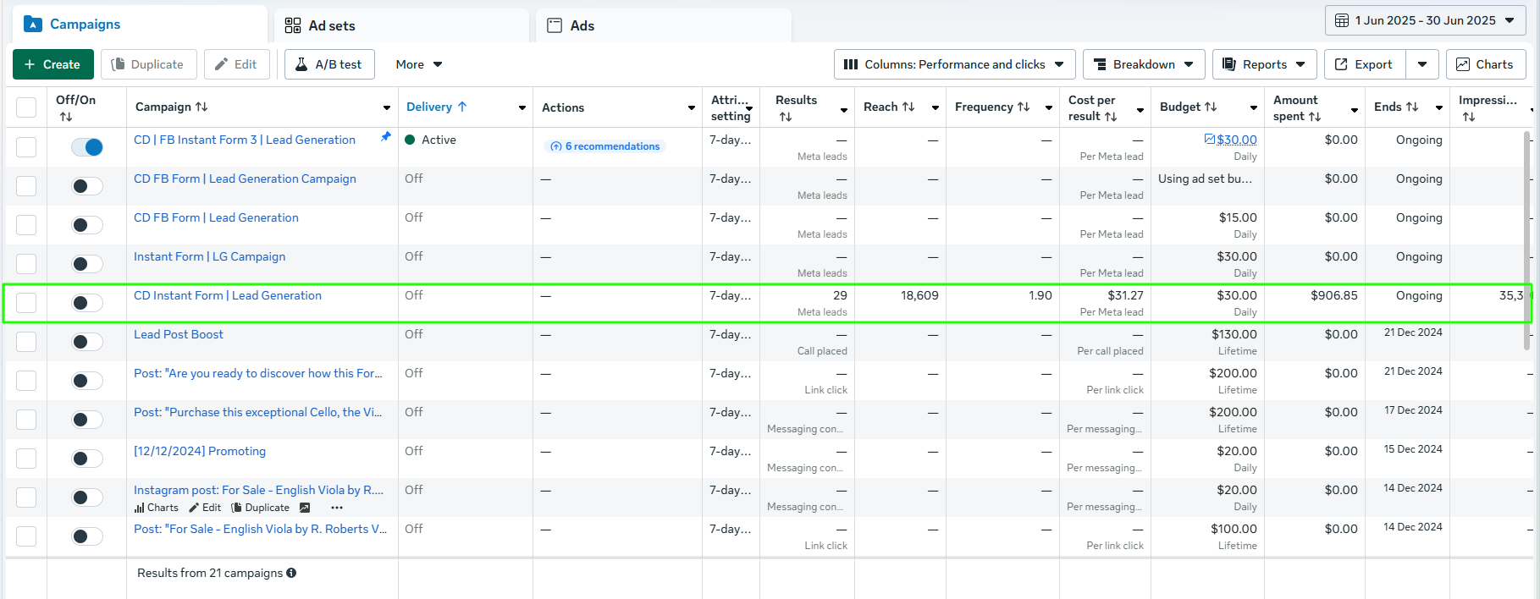Enable the Lead Post Boost campaign toggle
This screenshot has height=599, width=1540.
pyautogui.click(x=87, y=342)
